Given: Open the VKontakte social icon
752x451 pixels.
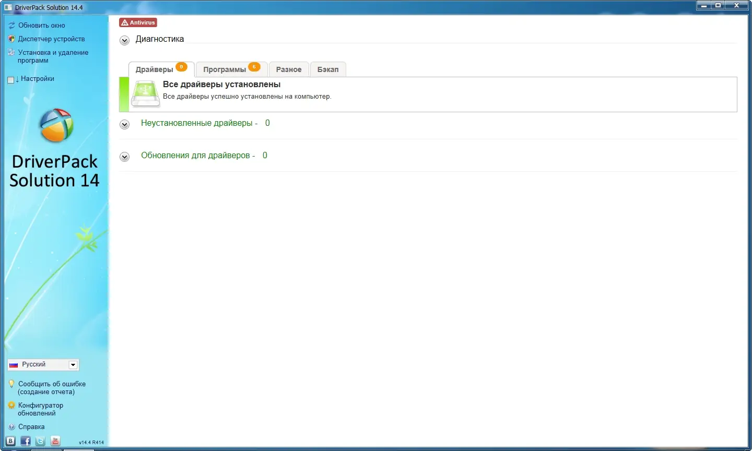Looking at the screenshot, I should click(11, 441).
